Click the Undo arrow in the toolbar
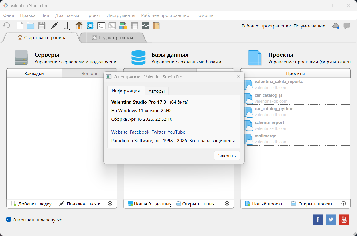 pyautogui.click(x=6, y=25)
